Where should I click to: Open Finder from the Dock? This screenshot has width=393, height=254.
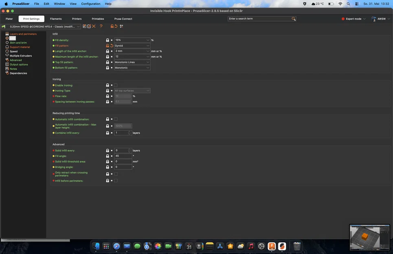click(96, 246)
